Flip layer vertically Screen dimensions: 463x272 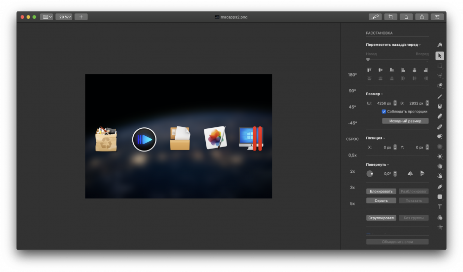click(x=422, y=173)
